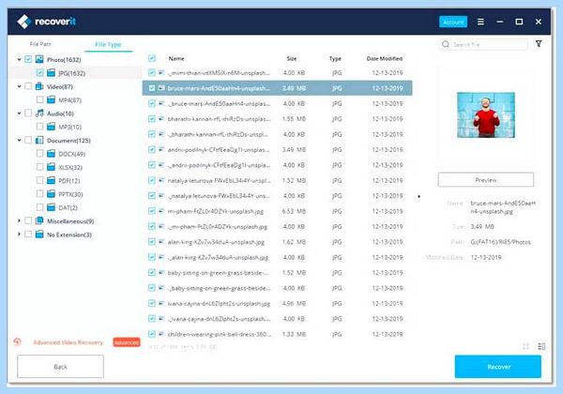Click the No Extension folder icon
The image size is (563, 394).
pos(39,235)
